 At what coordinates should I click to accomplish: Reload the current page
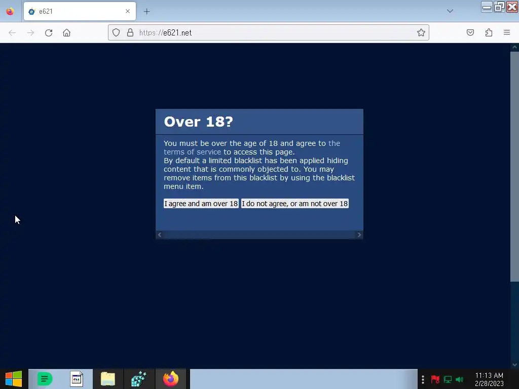click(49, 33)
